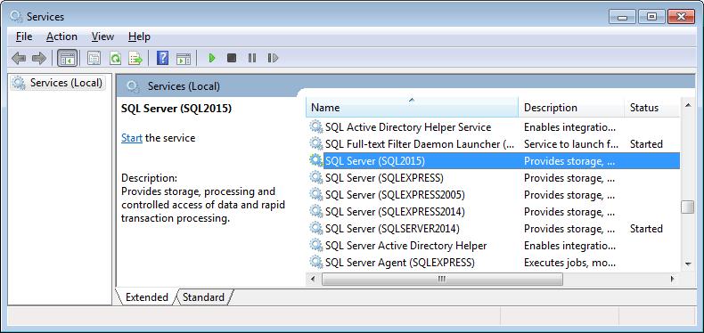This screenshot has width=704, height=333.
Task: Click the Stop Service toolbar icon
Action: pos(231,58)
